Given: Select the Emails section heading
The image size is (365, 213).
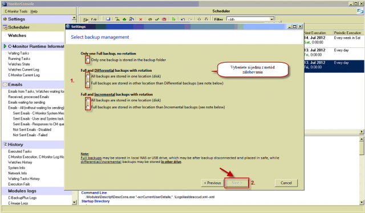Looking at the screenshot, I should [15, 85].
